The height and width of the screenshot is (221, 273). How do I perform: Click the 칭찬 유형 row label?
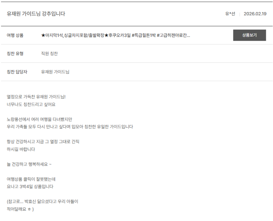point(16,54)
